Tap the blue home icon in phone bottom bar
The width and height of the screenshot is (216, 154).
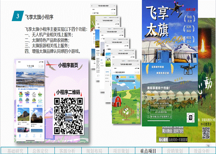tap(20, 135)
